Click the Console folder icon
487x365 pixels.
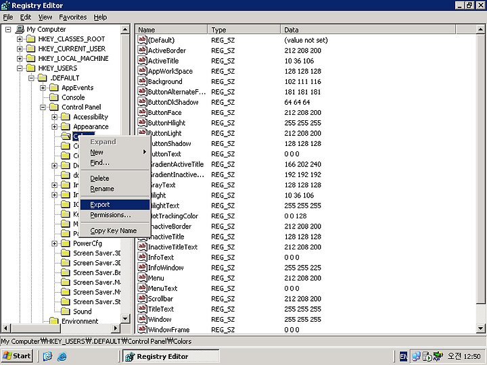point(54,97)
